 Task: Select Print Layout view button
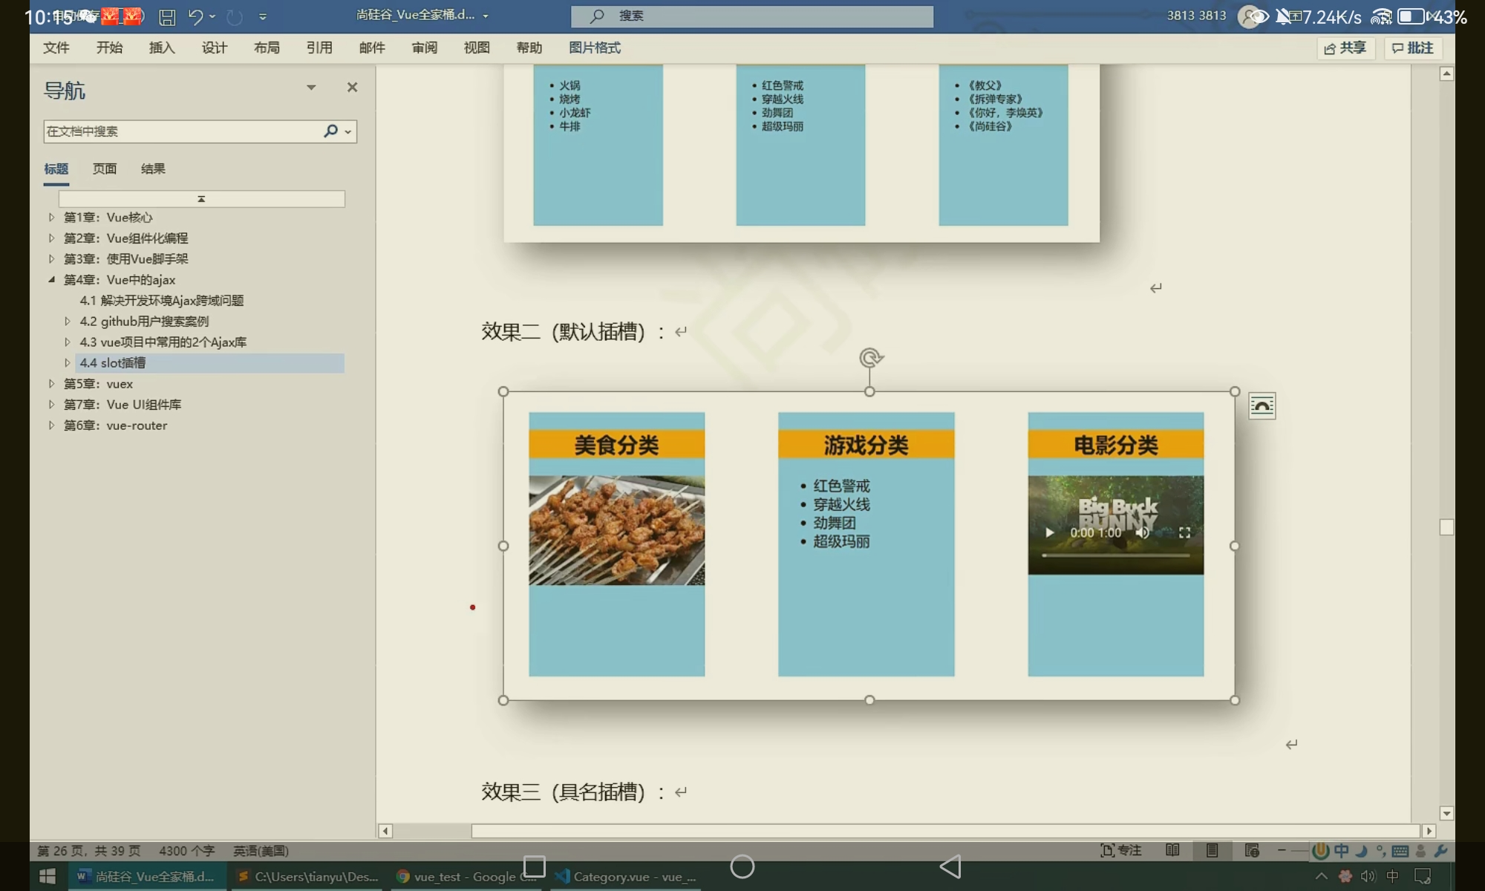[1212, 850]
